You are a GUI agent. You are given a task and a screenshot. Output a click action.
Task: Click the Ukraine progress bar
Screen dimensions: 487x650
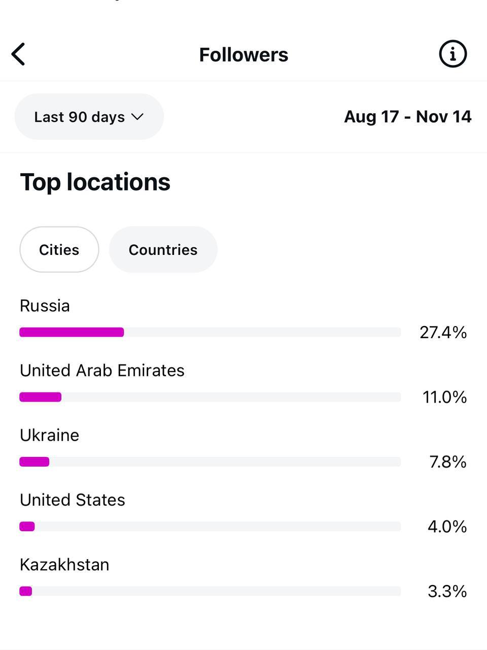pos(210,462)
